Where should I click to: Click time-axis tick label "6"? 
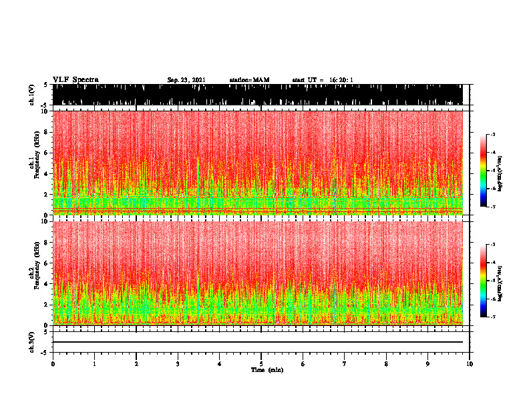[303, 364]
